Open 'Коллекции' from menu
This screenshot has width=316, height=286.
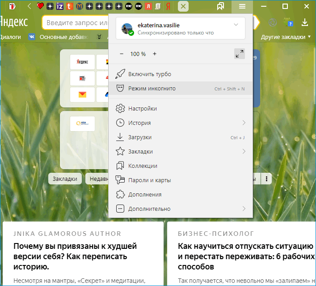181,166
